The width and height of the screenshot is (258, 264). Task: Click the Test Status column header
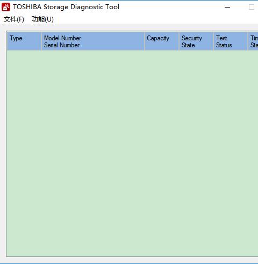[231, 41]
